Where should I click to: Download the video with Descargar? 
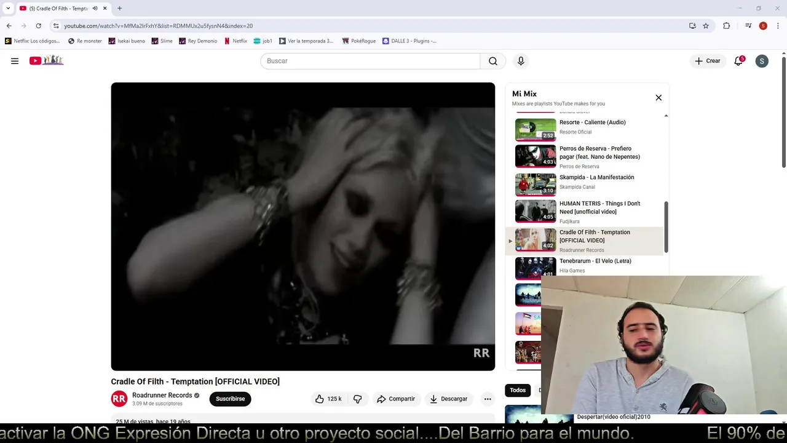448,399
